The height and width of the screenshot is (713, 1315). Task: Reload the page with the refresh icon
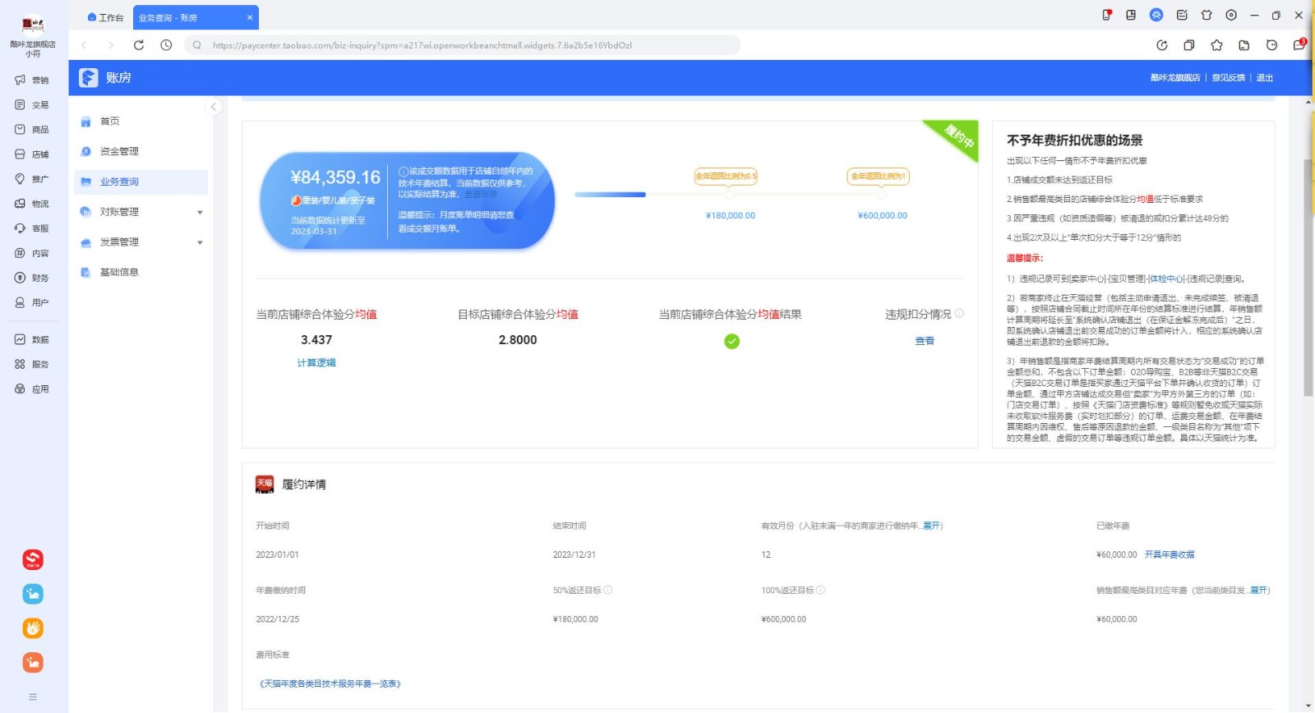pos(139,45)
